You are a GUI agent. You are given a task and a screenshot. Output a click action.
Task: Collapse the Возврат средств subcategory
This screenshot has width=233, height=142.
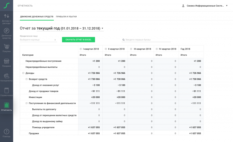coord(27,79)
